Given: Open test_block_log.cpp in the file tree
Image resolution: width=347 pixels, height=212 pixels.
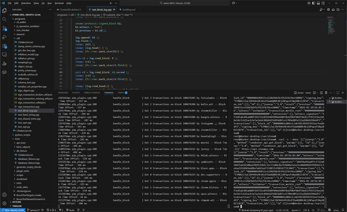Looking at the screenshot, I should [x=28, y=111].
